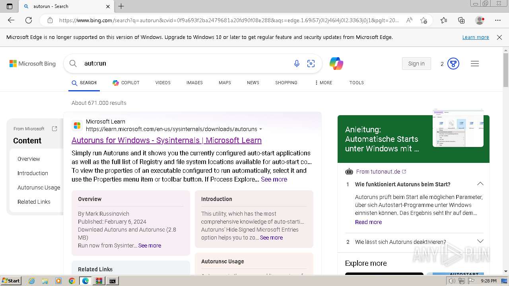Open the Windows Start menu

[x=11, y=281]
